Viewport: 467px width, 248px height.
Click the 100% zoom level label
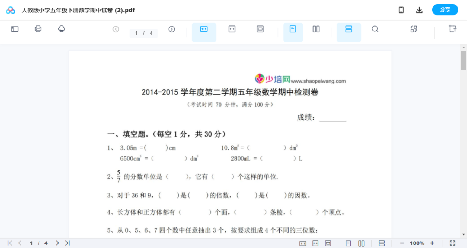pyautogui.click(x=417, y=243)
